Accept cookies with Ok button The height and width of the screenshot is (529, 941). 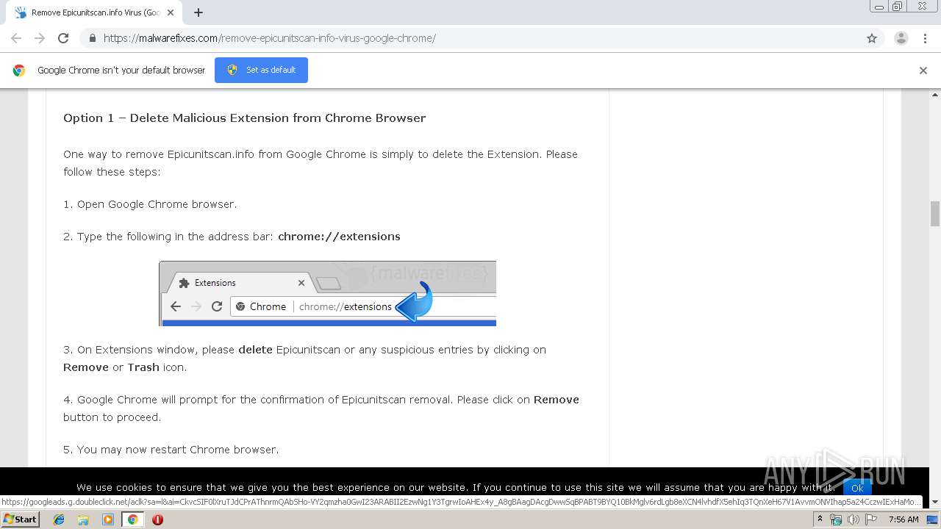[x=857, y=488]
